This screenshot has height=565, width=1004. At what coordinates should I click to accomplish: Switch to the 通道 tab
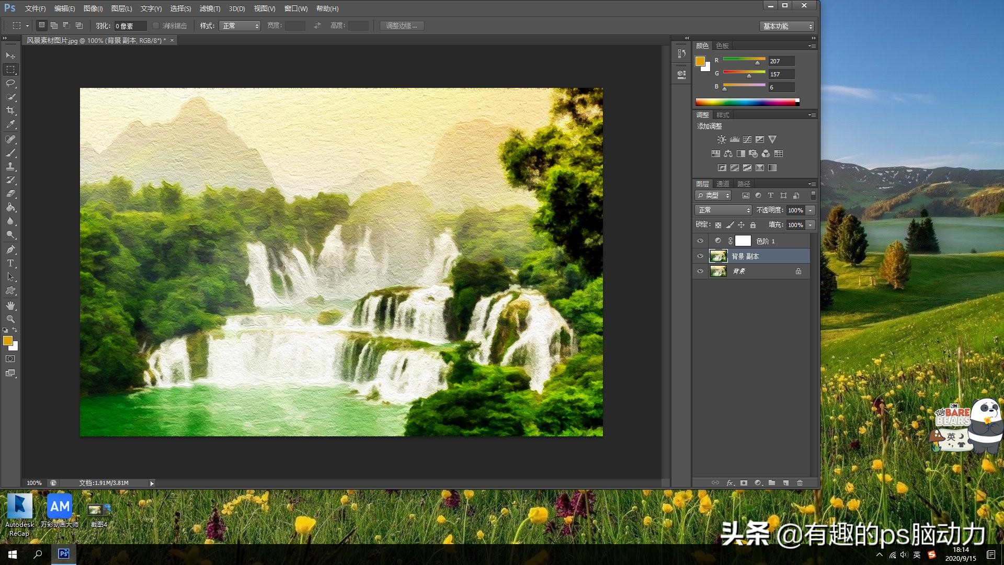coord(723,184)
